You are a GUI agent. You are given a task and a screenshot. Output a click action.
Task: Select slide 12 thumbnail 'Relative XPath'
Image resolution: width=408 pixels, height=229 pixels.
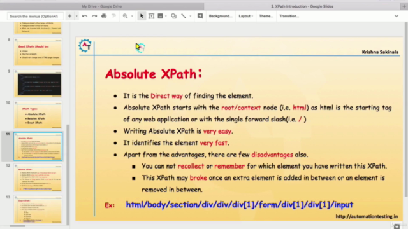(38, 178)
